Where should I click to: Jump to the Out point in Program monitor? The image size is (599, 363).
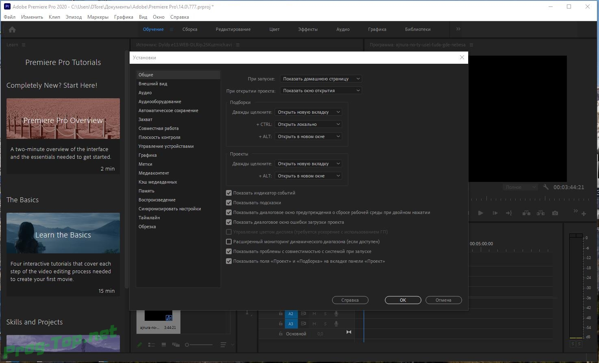click(x=509, y=213)
